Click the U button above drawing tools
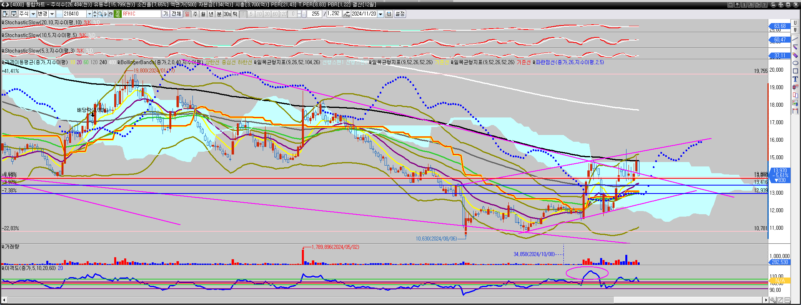Image resolution: width=801 pixels, height=305 pixels. tap(795, 23)
